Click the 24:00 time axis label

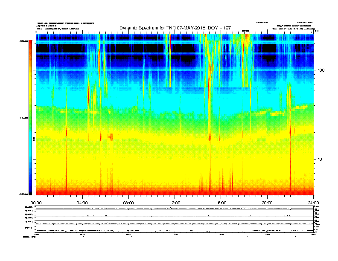pos(313,203)
